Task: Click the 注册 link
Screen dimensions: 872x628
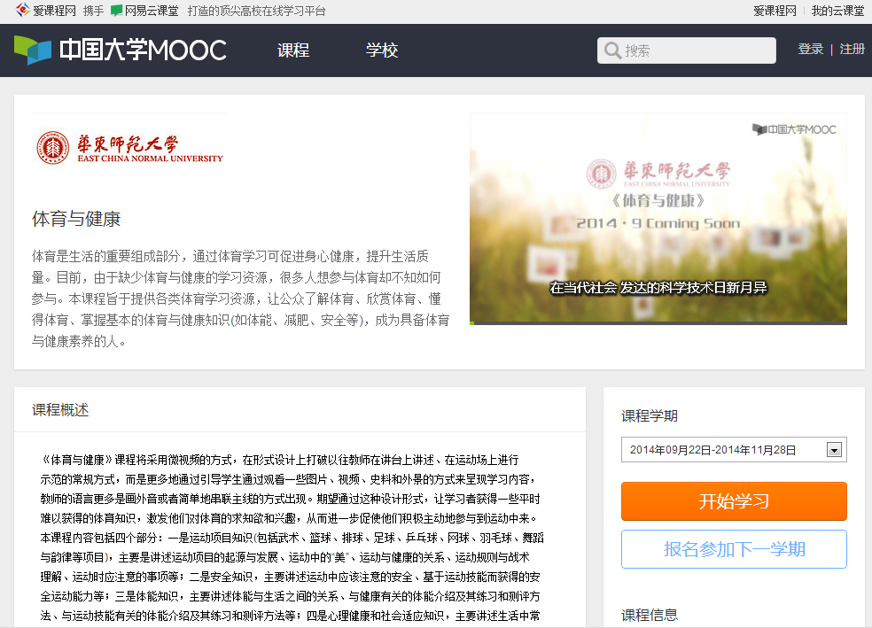Action: point(852,49)
